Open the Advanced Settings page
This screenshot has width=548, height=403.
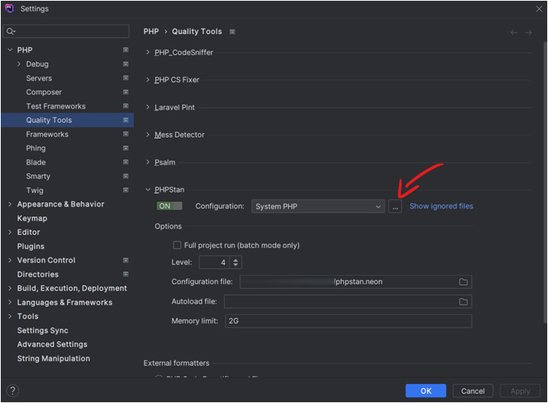(53, 344)
